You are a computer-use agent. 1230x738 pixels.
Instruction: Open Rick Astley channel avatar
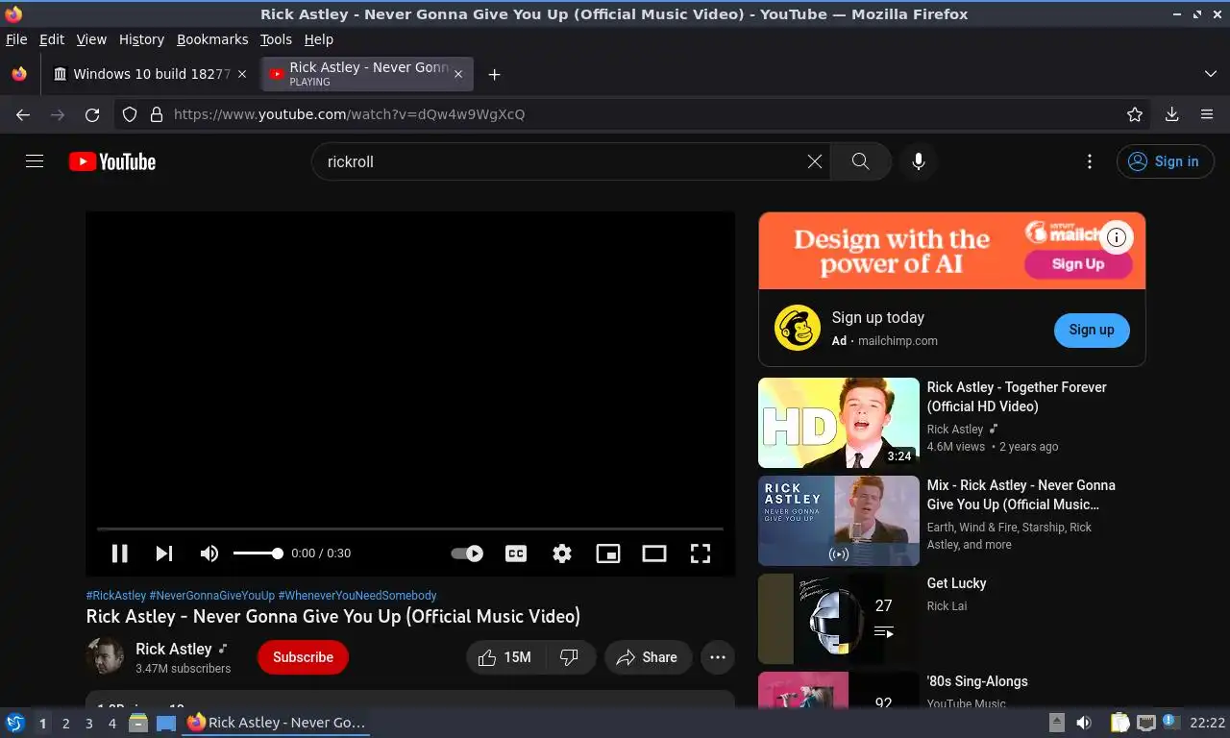pyautogui.click(x=105, y=656)
